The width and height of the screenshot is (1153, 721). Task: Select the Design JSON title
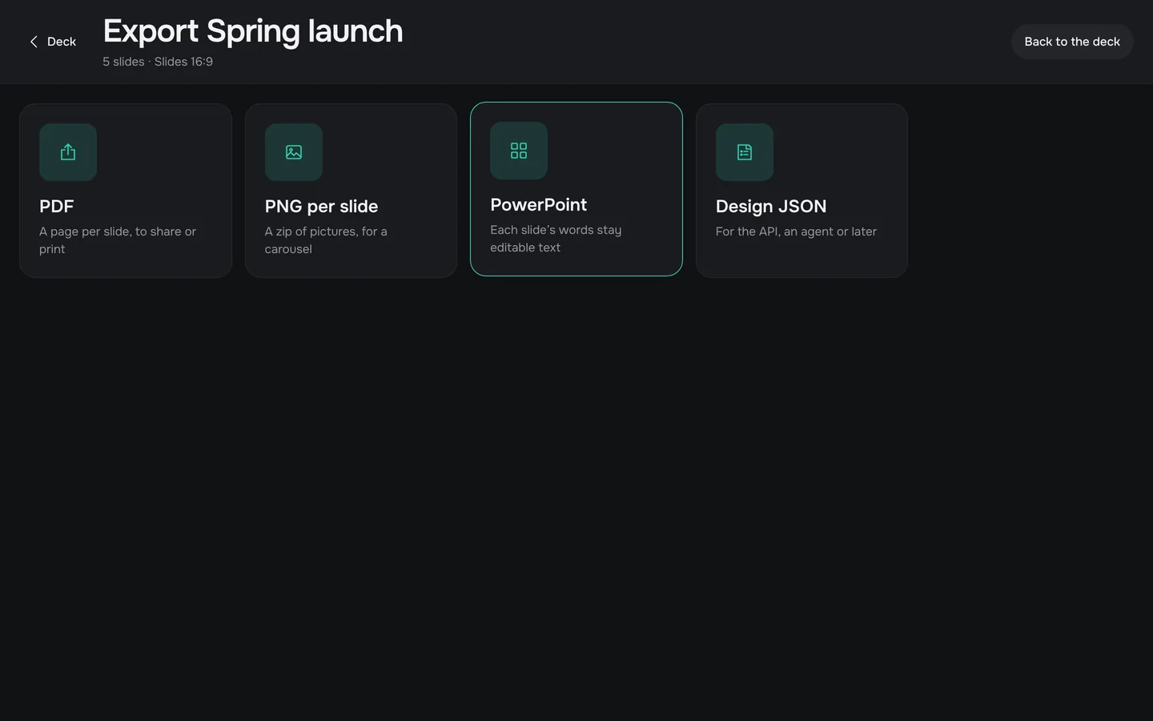tap(771, 207)
